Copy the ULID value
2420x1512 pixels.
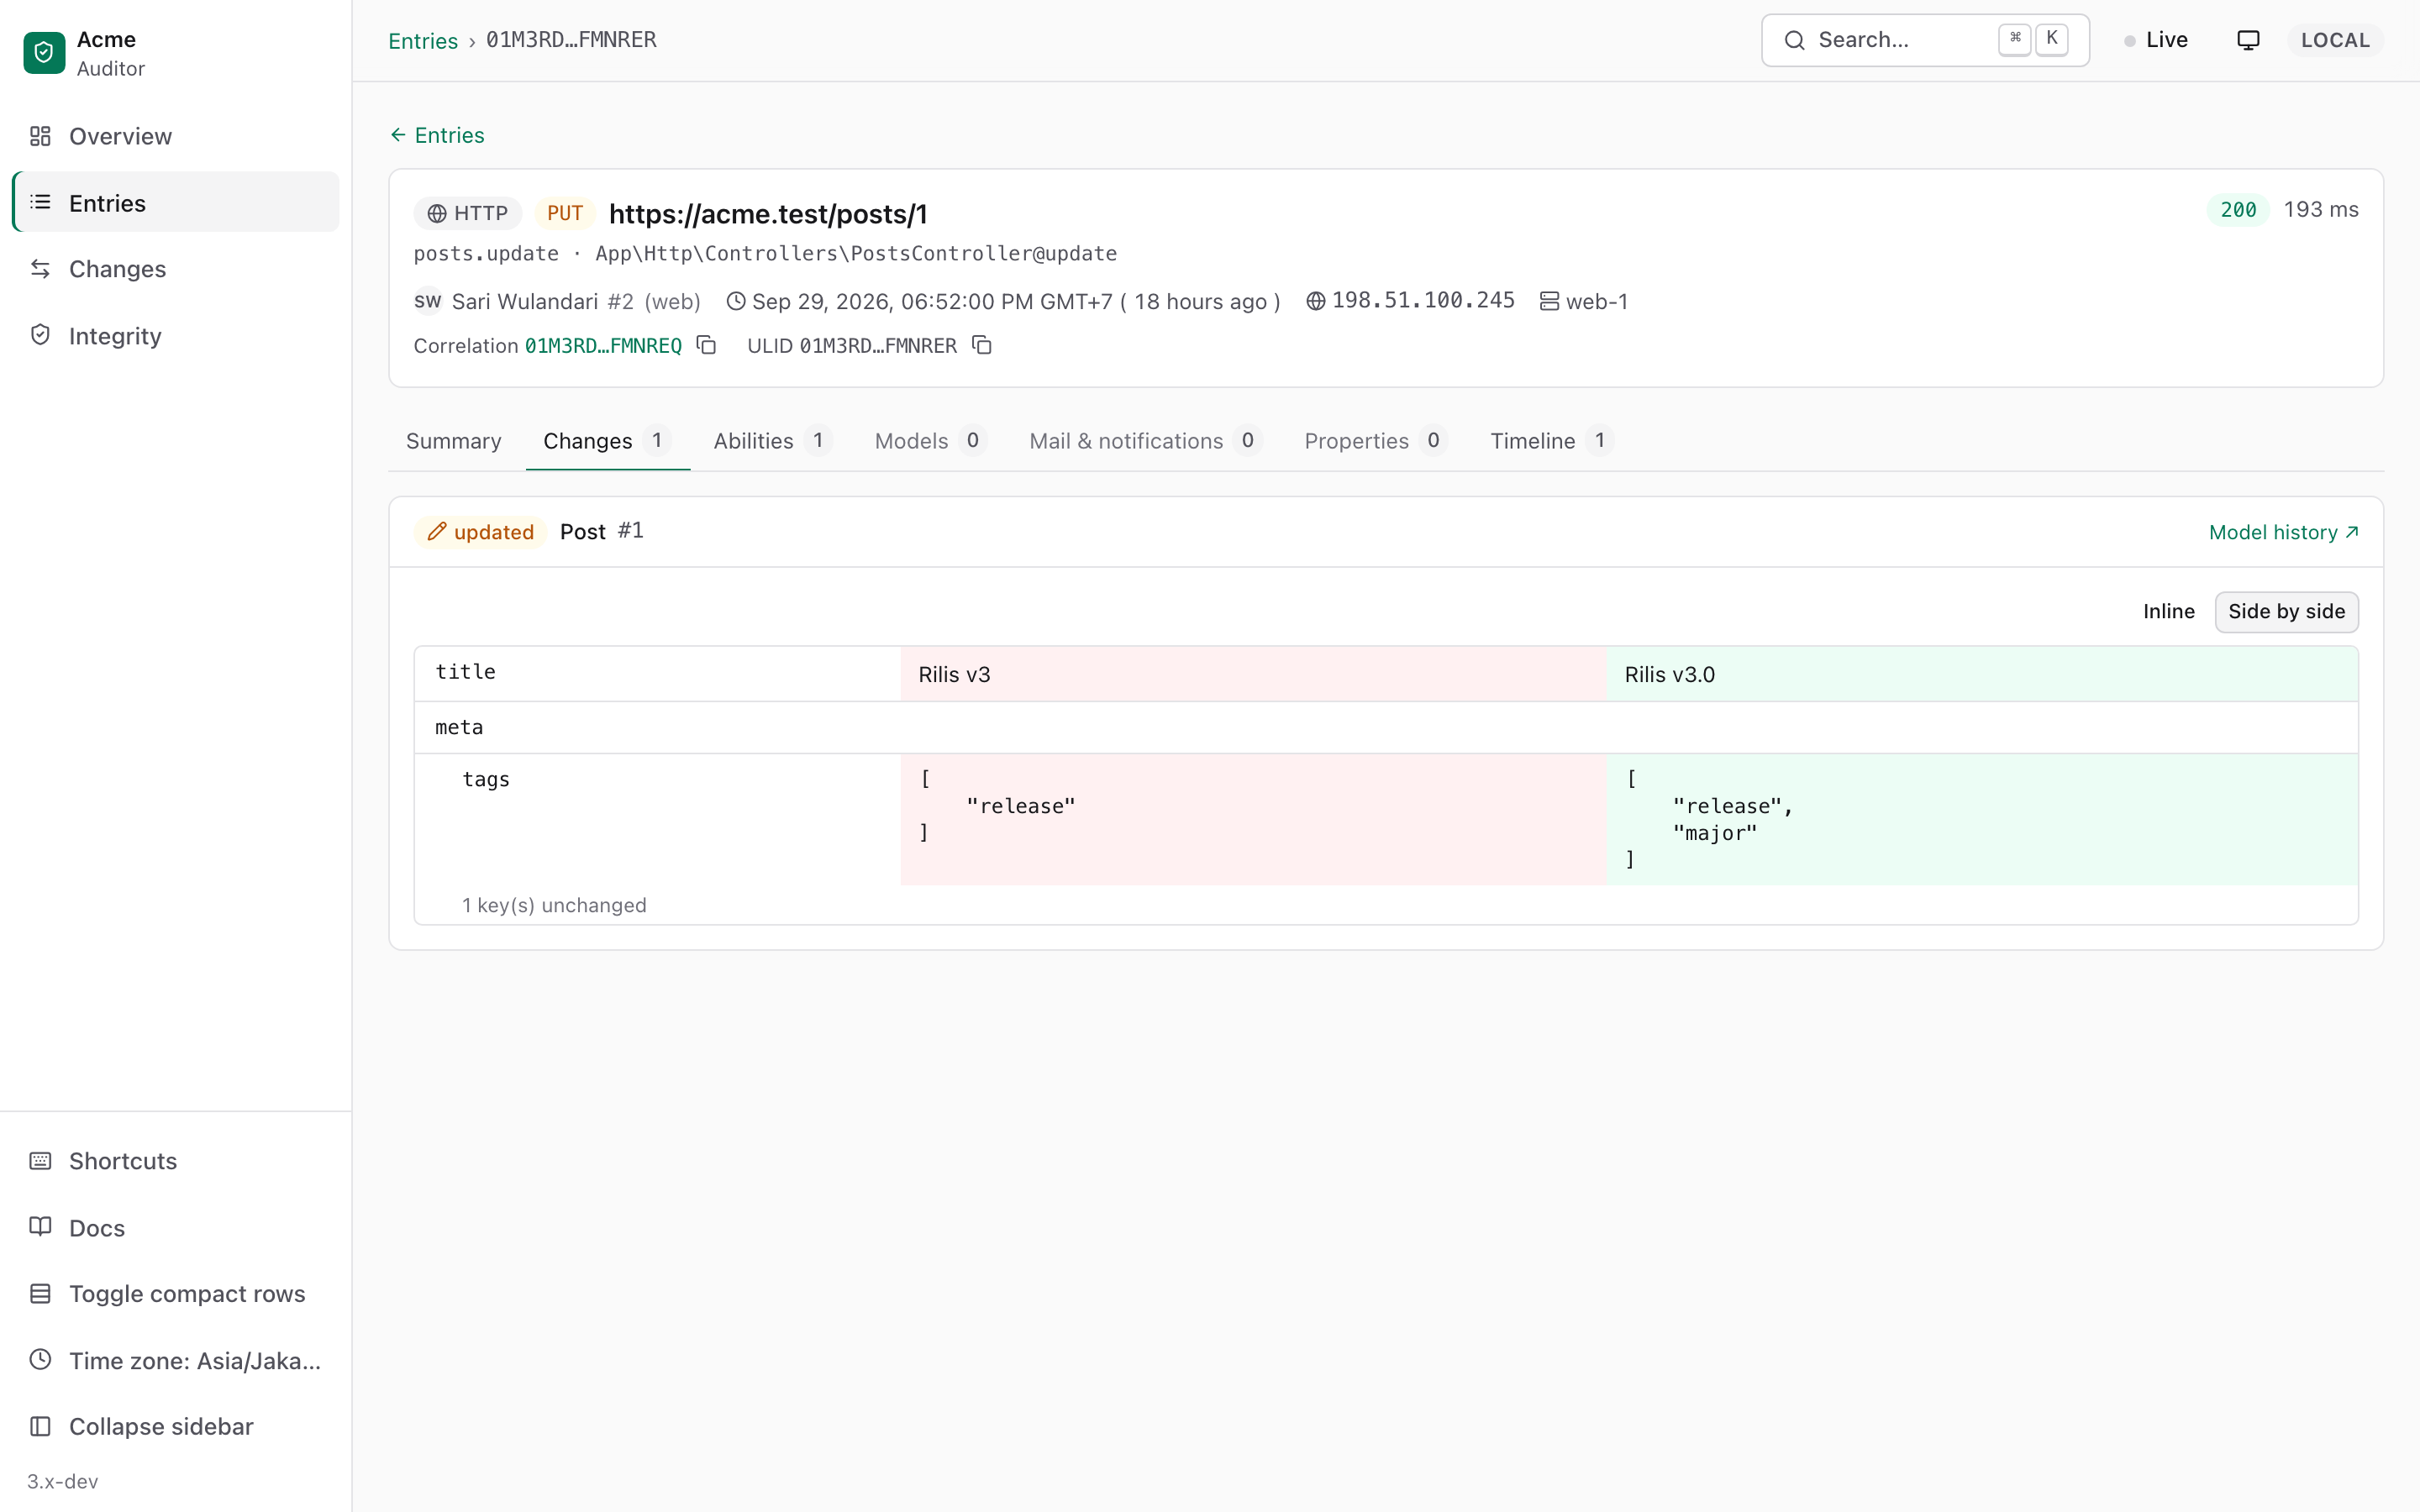[982, 345]
